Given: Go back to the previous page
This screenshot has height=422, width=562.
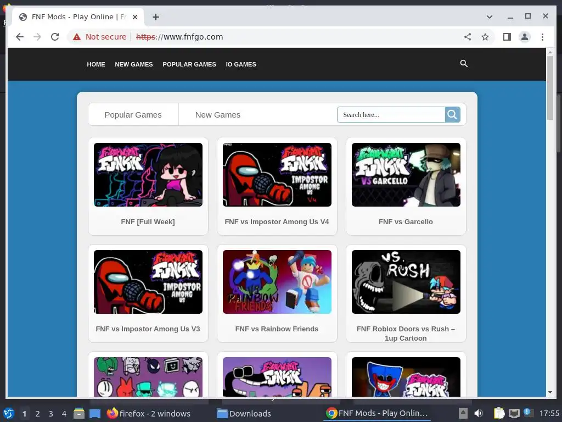Looking at the screenshot, I should [x=20, y=37].
